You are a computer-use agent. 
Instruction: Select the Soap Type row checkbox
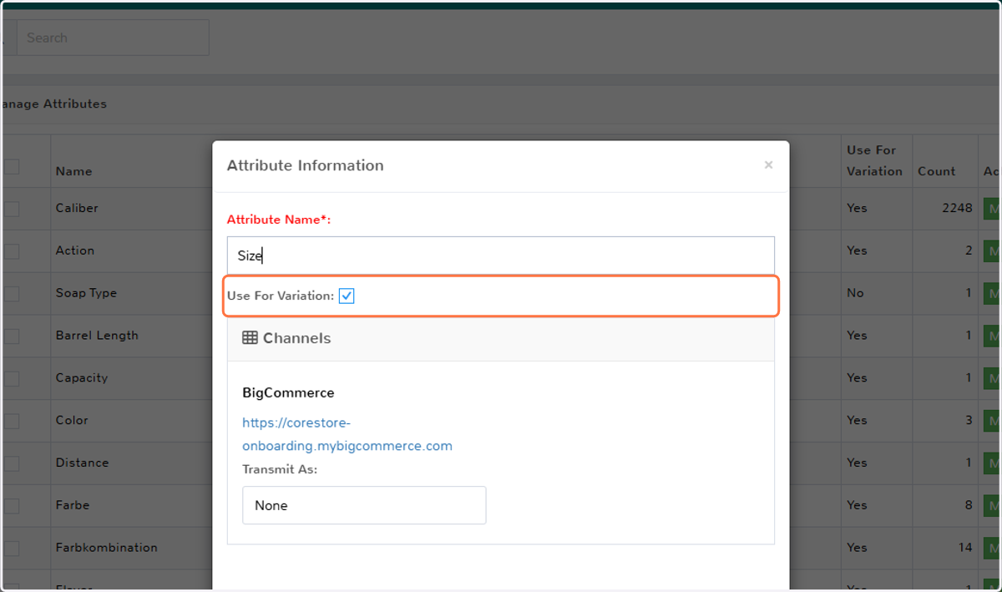[11, 294]
